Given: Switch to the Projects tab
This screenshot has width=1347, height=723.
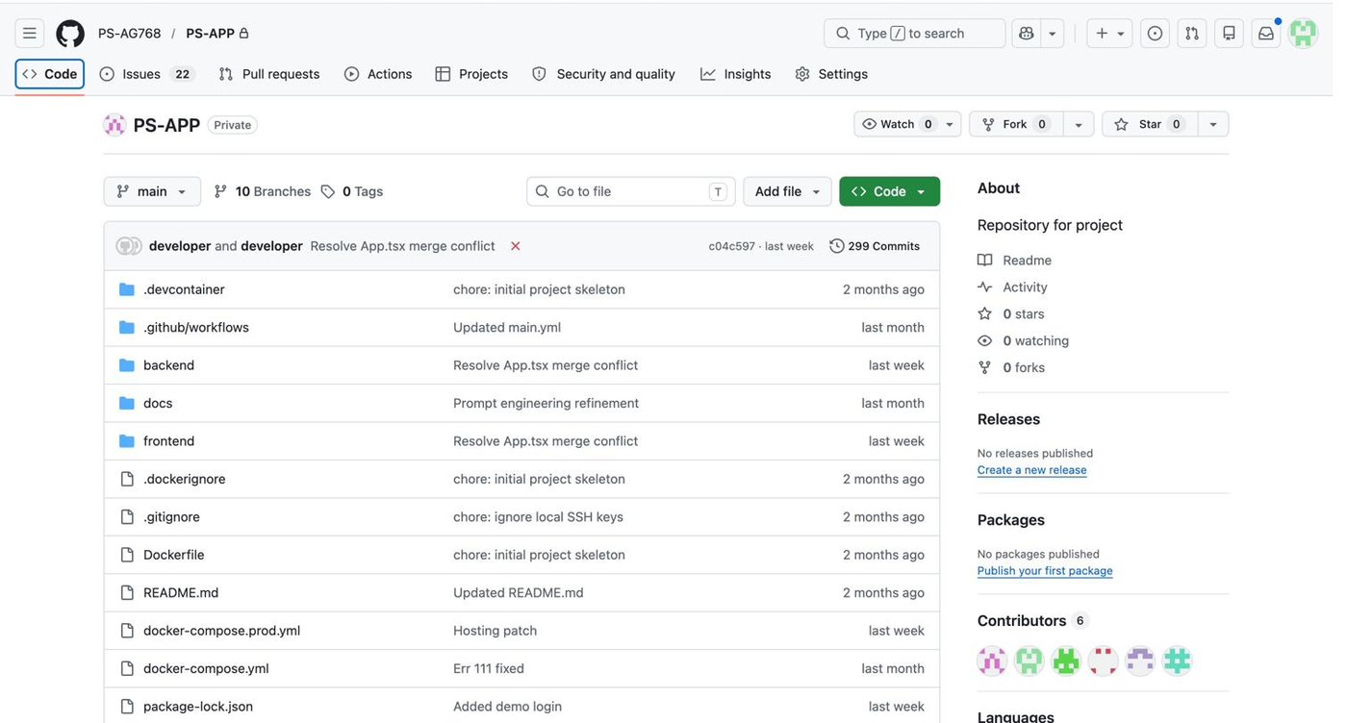Looking at the screenshot, I should pyautogui.click(x=471, y=74).
